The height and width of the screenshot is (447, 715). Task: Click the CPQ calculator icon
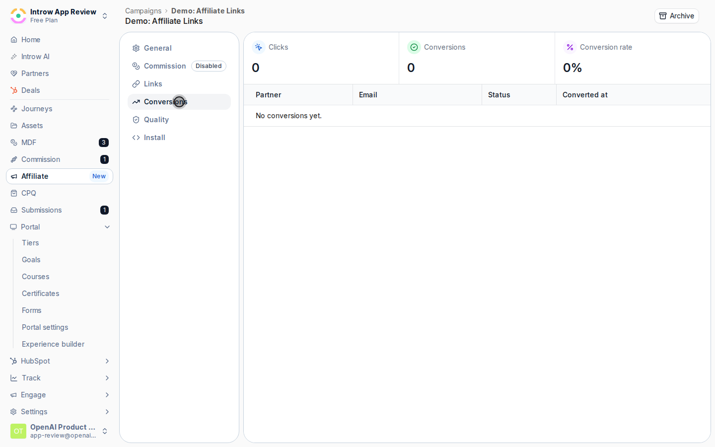tap(14, 193)
